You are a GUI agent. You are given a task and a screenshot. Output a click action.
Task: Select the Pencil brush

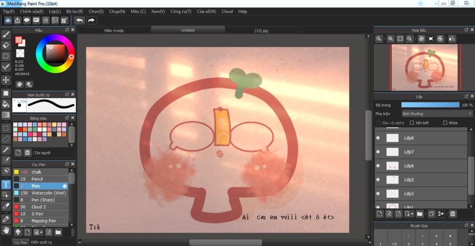click(41, 179)
